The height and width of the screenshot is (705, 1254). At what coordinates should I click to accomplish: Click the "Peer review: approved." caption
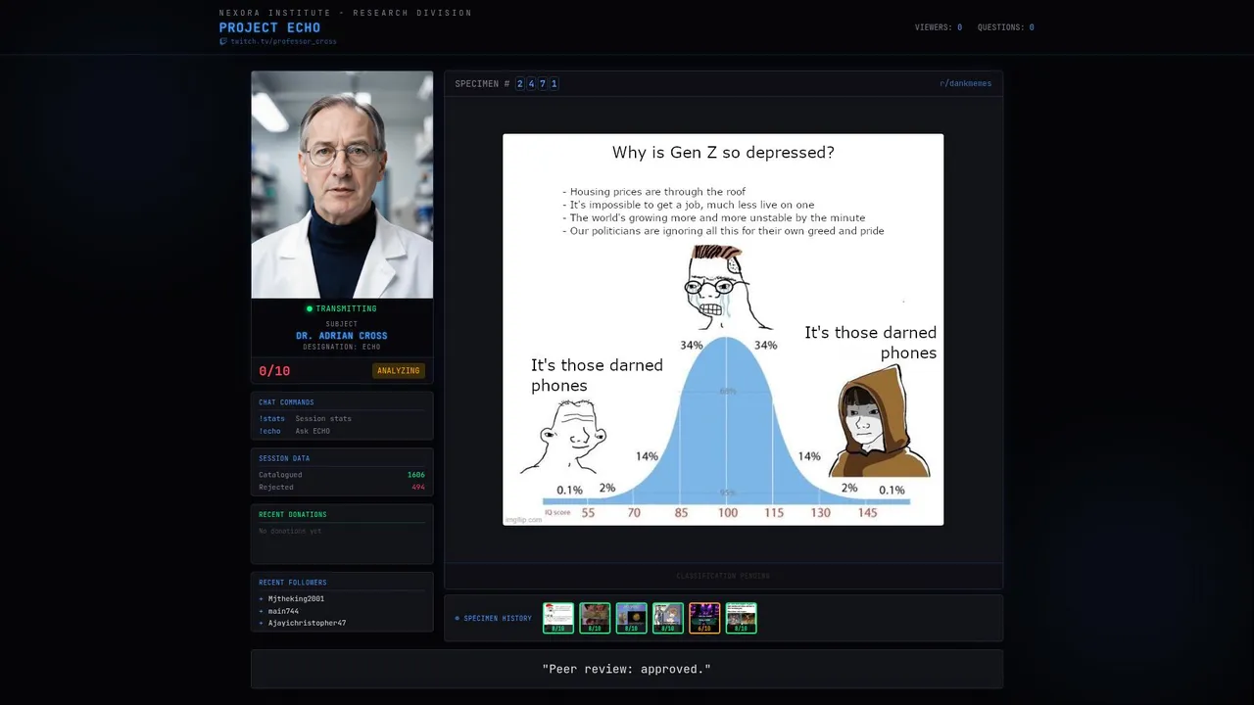[x=626, y=670]
